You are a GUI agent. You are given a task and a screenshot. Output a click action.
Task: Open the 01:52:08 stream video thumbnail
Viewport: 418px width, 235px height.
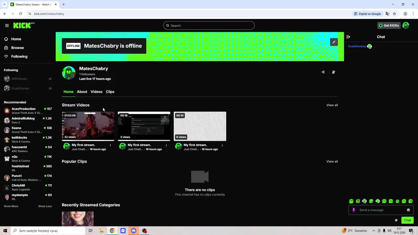point(88,126)
